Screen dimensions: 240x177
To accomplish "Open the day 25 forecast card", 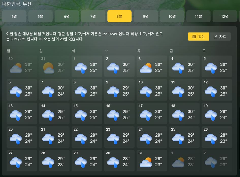I will (x=184, y=137).
